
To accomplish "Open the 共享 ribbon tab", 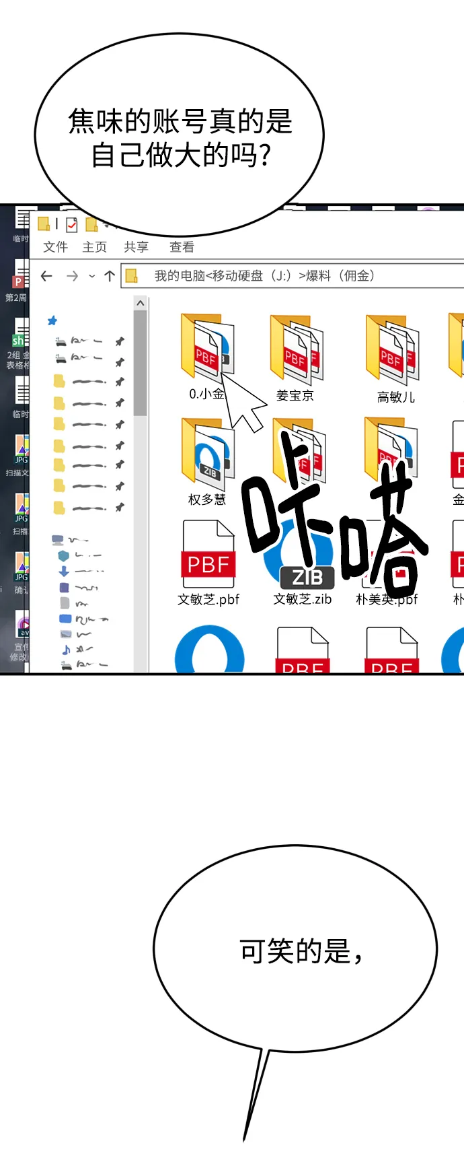I will [x=136, y=247].
